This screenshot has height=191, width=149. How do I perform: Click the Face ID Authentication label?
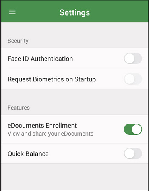[40, 59]
